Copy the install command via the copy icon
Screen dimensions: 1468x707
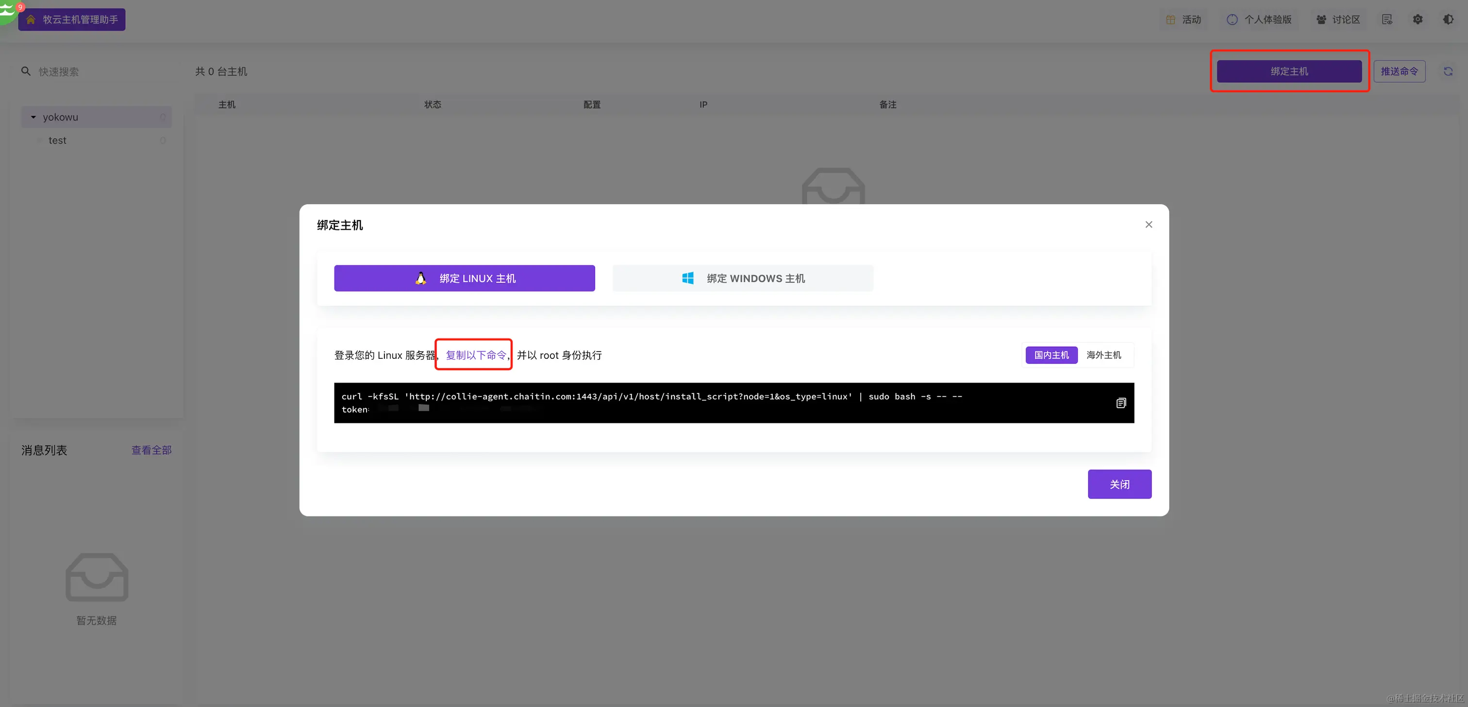pyautogui.click(x=1121, y=402)
